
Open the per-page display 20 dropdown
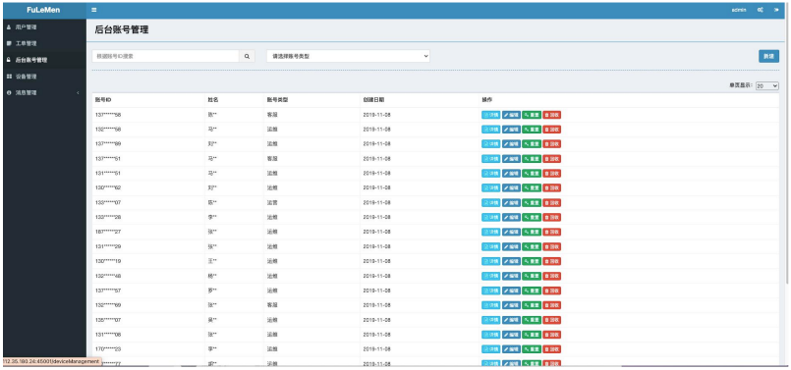(x=766, y=86)
